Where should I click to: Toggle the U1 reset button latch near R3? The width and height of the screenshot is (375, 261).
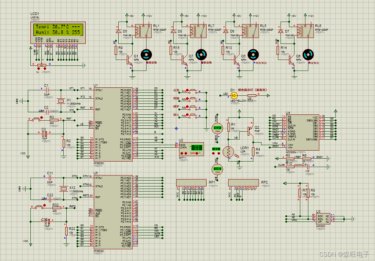42,117
